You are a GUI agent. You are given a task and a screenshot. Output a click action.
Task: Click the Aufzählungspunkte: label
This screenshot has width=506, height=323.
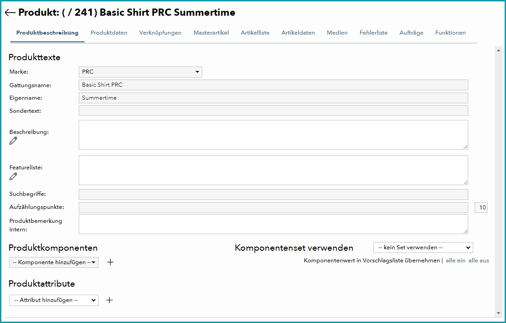coord(37,207)
